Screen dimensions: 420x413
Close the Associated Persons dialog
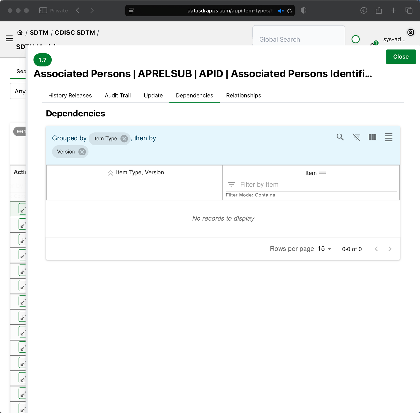pyautogui.click(x=401, y=56)
